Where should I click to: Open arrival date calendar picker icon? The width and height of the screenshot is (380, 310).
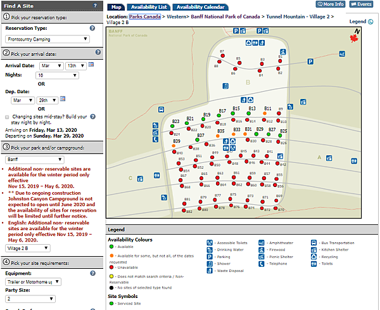click(x=91, y=65)
